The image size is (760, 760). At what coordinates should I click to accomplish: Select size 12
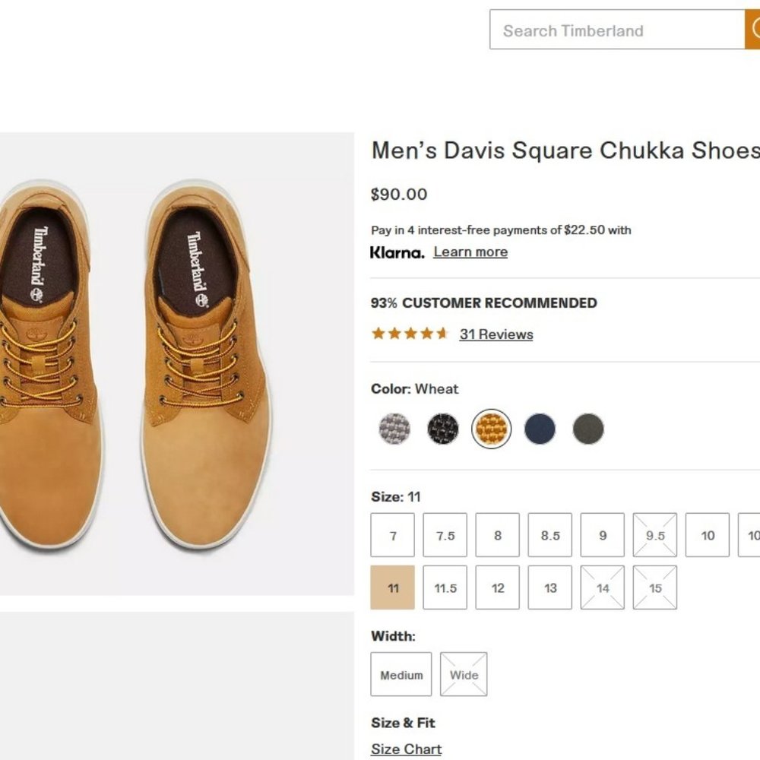point(497,587)
